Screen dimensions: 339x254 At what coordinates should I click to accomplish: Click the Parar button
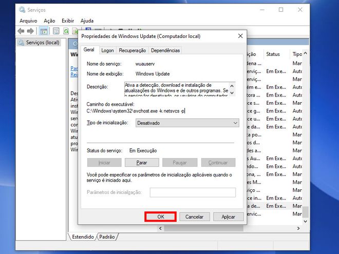pyautogui.click(x=142, y=163)
